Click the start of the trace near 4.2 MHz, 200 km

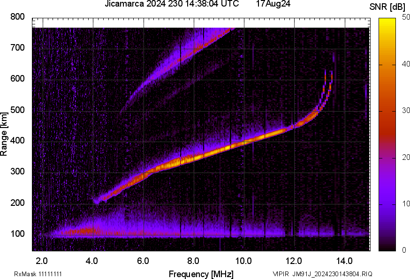coord(97,201)
